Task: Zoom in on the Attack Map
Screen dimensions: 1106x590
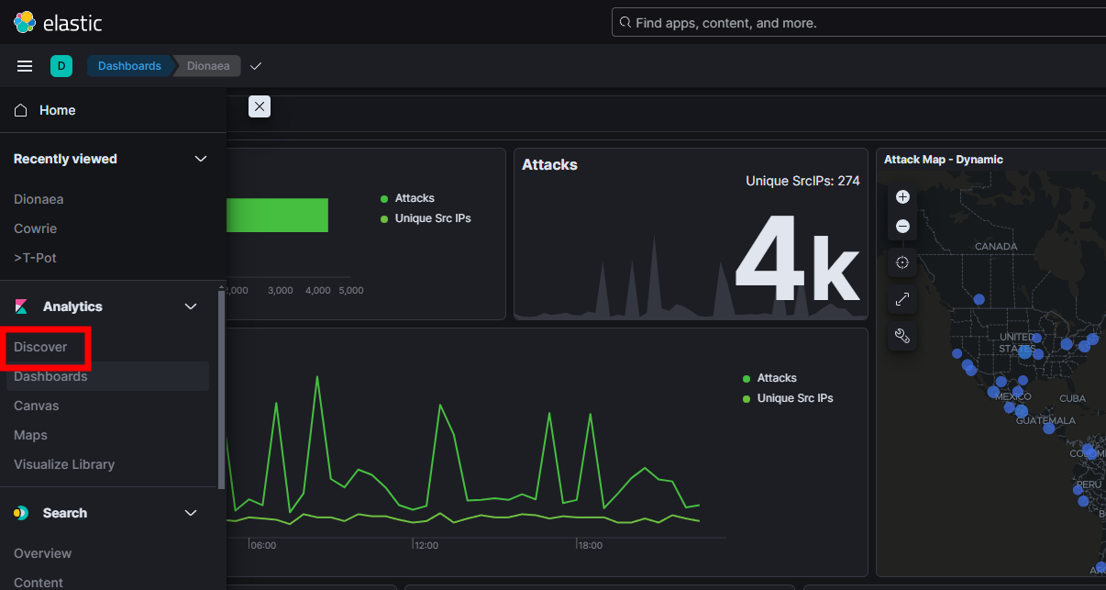Action: point(902,196)
